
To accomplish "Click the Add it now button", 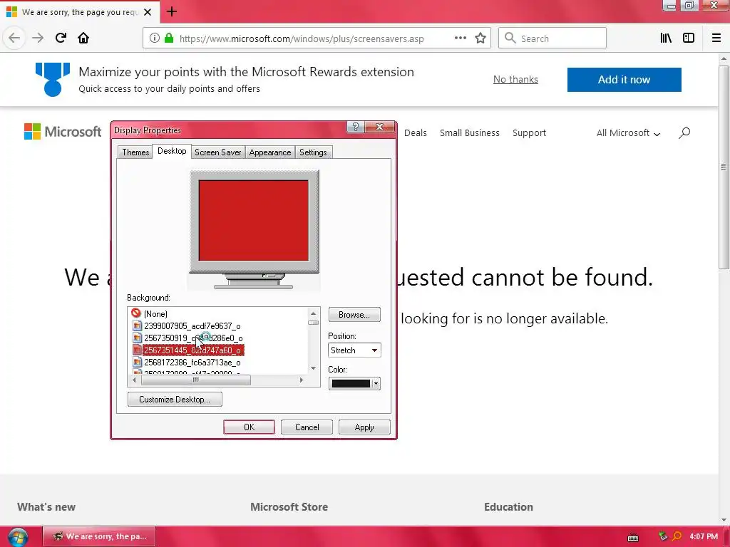I will (x=624, y=80).
